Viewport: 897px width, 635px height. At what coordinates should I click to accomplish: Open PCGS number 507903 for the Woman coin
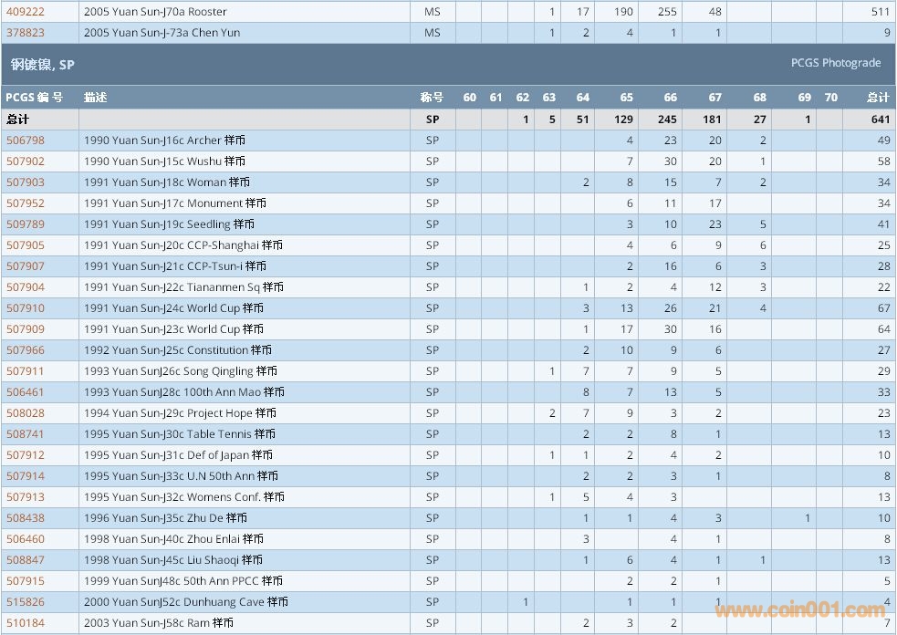click(x=26, y=182)
